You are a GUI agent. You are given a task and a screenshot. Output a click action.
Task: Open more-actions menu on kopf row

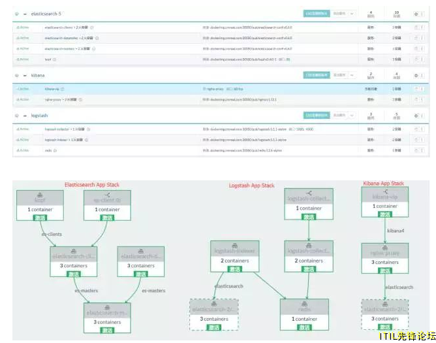(422, 59)
